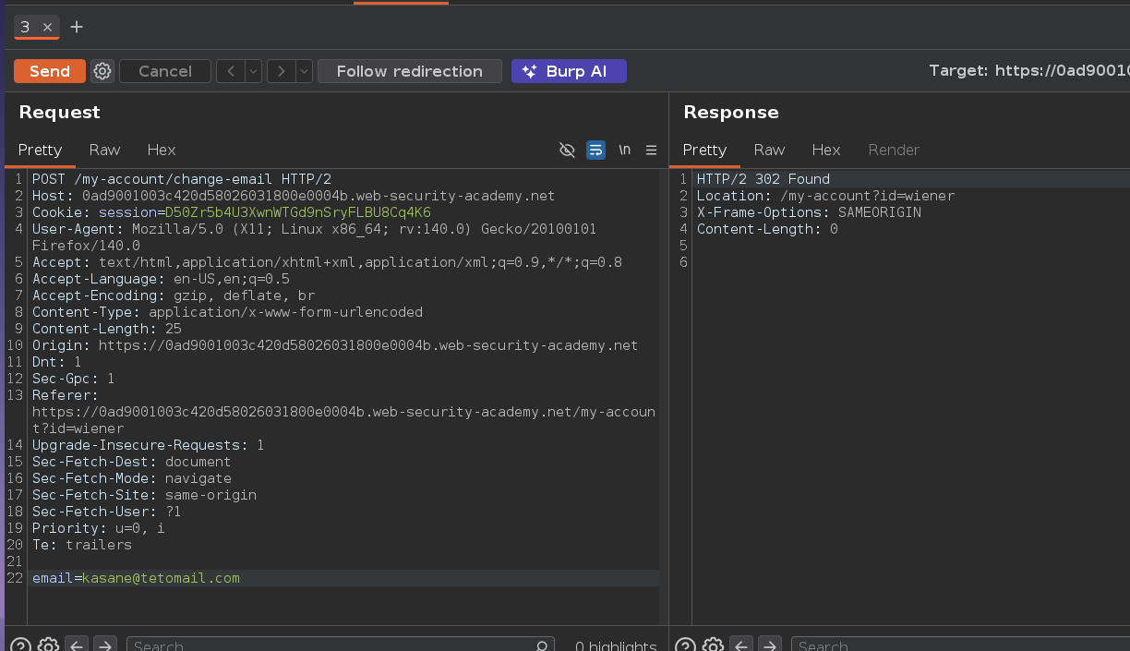Viewport: 1130px width, 651px height.
Task: Add a new Repeater tab
Action: 77,27
